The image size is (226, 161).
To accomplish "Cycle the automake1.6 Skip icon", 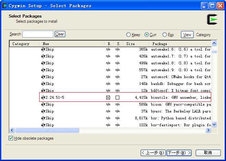I will point(43,50).
